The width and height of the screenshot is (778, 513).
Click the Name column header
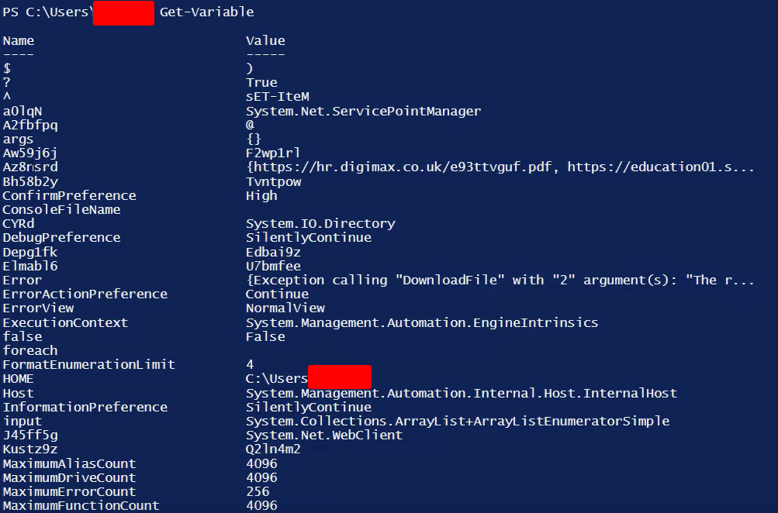click(x=19, y=40)
